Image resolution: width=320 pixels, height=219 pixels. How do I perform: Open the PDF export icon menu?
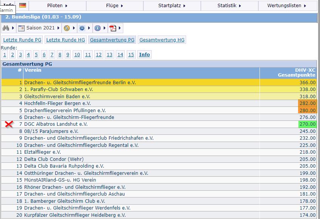click(x=115, y=28)
